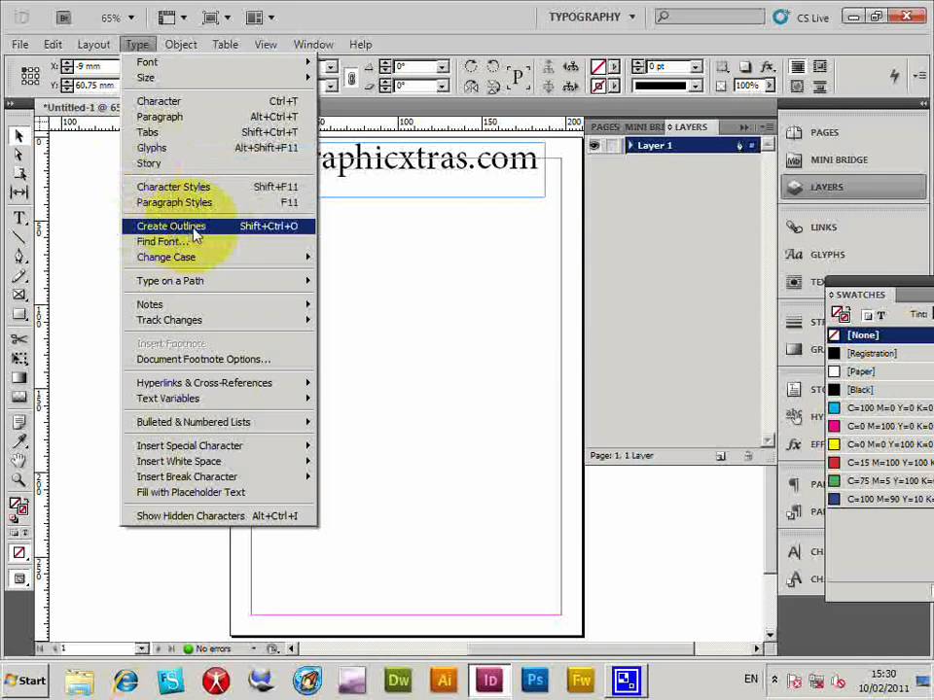Click the CS Live button
Screen dimensions: 934x700
[801, 17]
